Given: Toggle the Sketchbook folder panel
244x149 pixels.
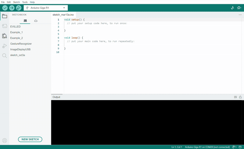Looking at the screenshot, I should pos(4,16).
